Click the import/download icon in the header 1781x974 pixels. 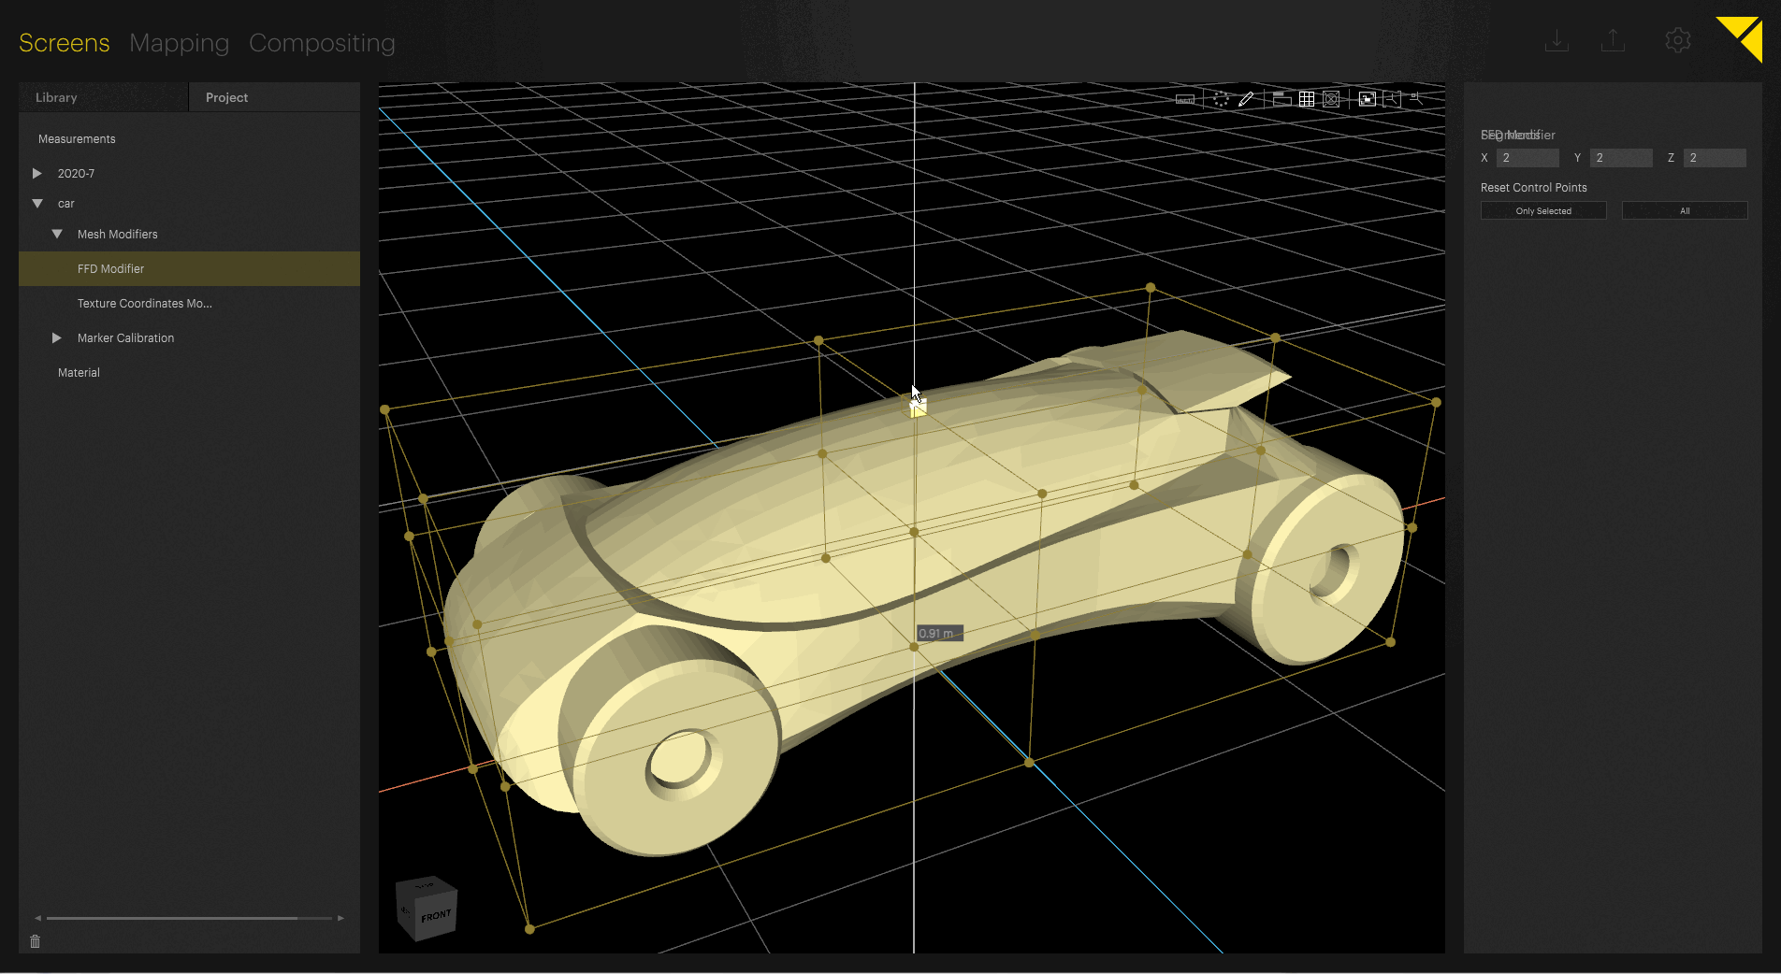[1557, 40]
